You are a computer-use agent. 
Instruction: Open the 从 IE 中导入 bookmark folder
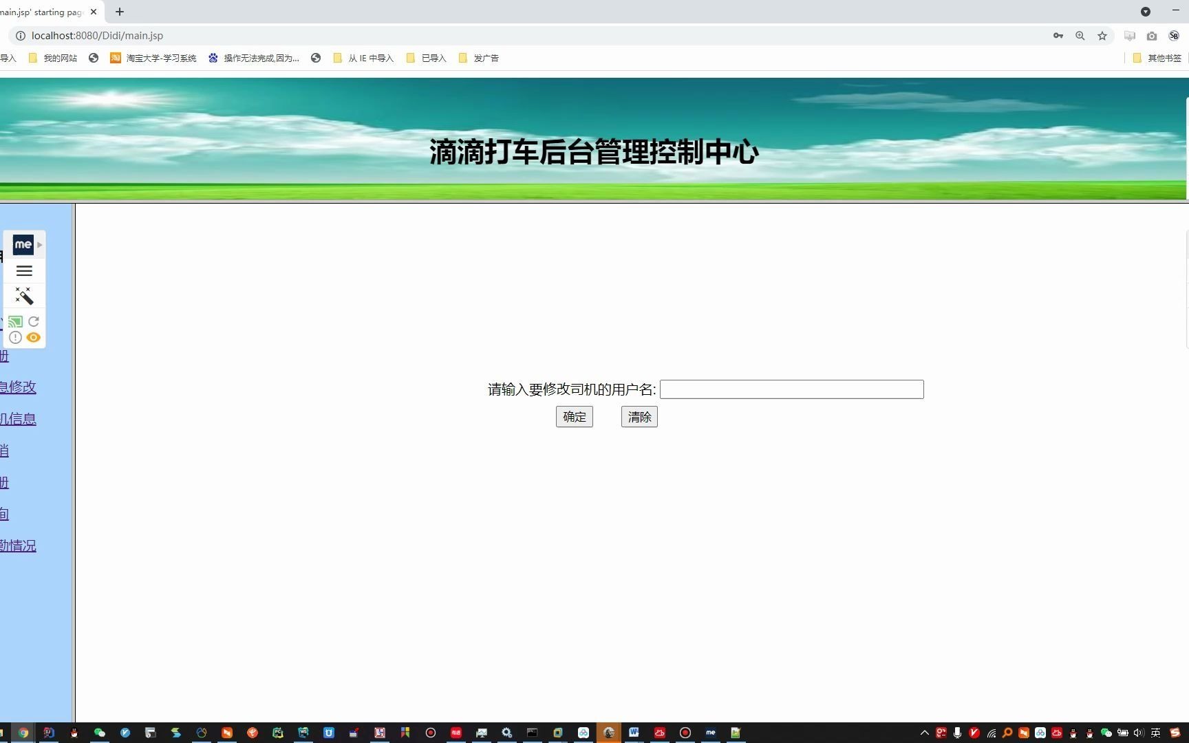363,58
